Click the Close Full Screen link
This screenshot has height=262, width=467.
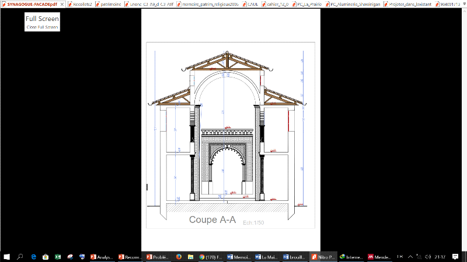coord(42,27)
